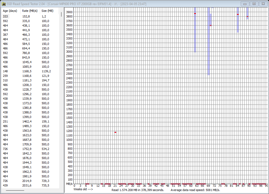This screenshot has height=194, width=269.
Task: Click the red data marker near 1200 MB/s
Action: (115, 132)
